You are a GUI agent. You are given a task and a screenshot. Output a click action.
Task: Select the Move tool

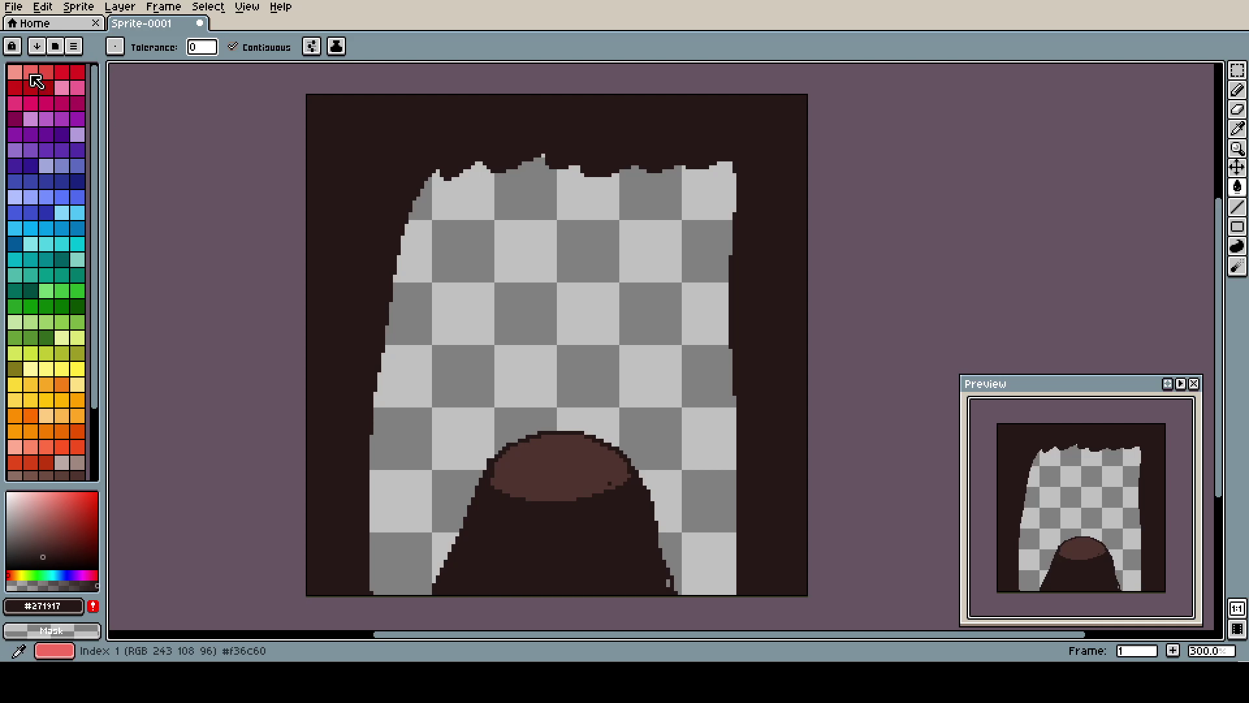pyautogui.click(x=1237, y=168)
